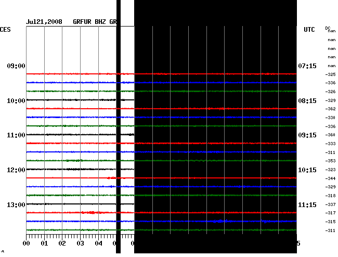This screenshot has width=338, height=257.
Task: Click the DC value -323
Action: [x=330, y=170]
